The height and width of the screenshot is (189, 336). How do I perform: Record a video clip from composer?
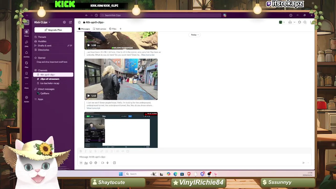(x=103, y=163)
